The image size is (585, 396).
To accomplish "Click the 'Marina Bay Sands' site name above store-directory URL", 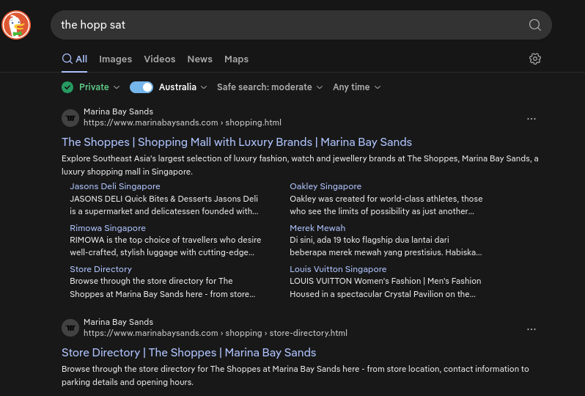I will 118,322.
